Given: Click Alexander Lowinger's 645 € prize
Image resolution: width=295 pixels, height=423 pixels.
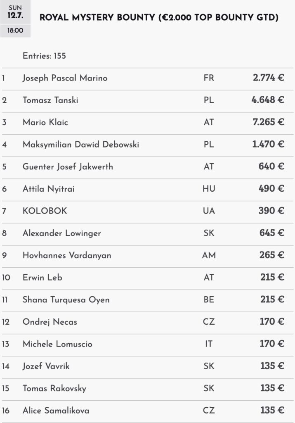Looking at the screenshot, I should (271, 233).
